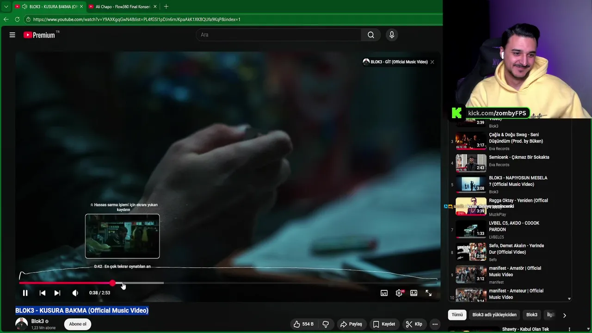This screenshot has height=333, width=592.
Task: Skip to the previous video
Action: pos(42,293)
